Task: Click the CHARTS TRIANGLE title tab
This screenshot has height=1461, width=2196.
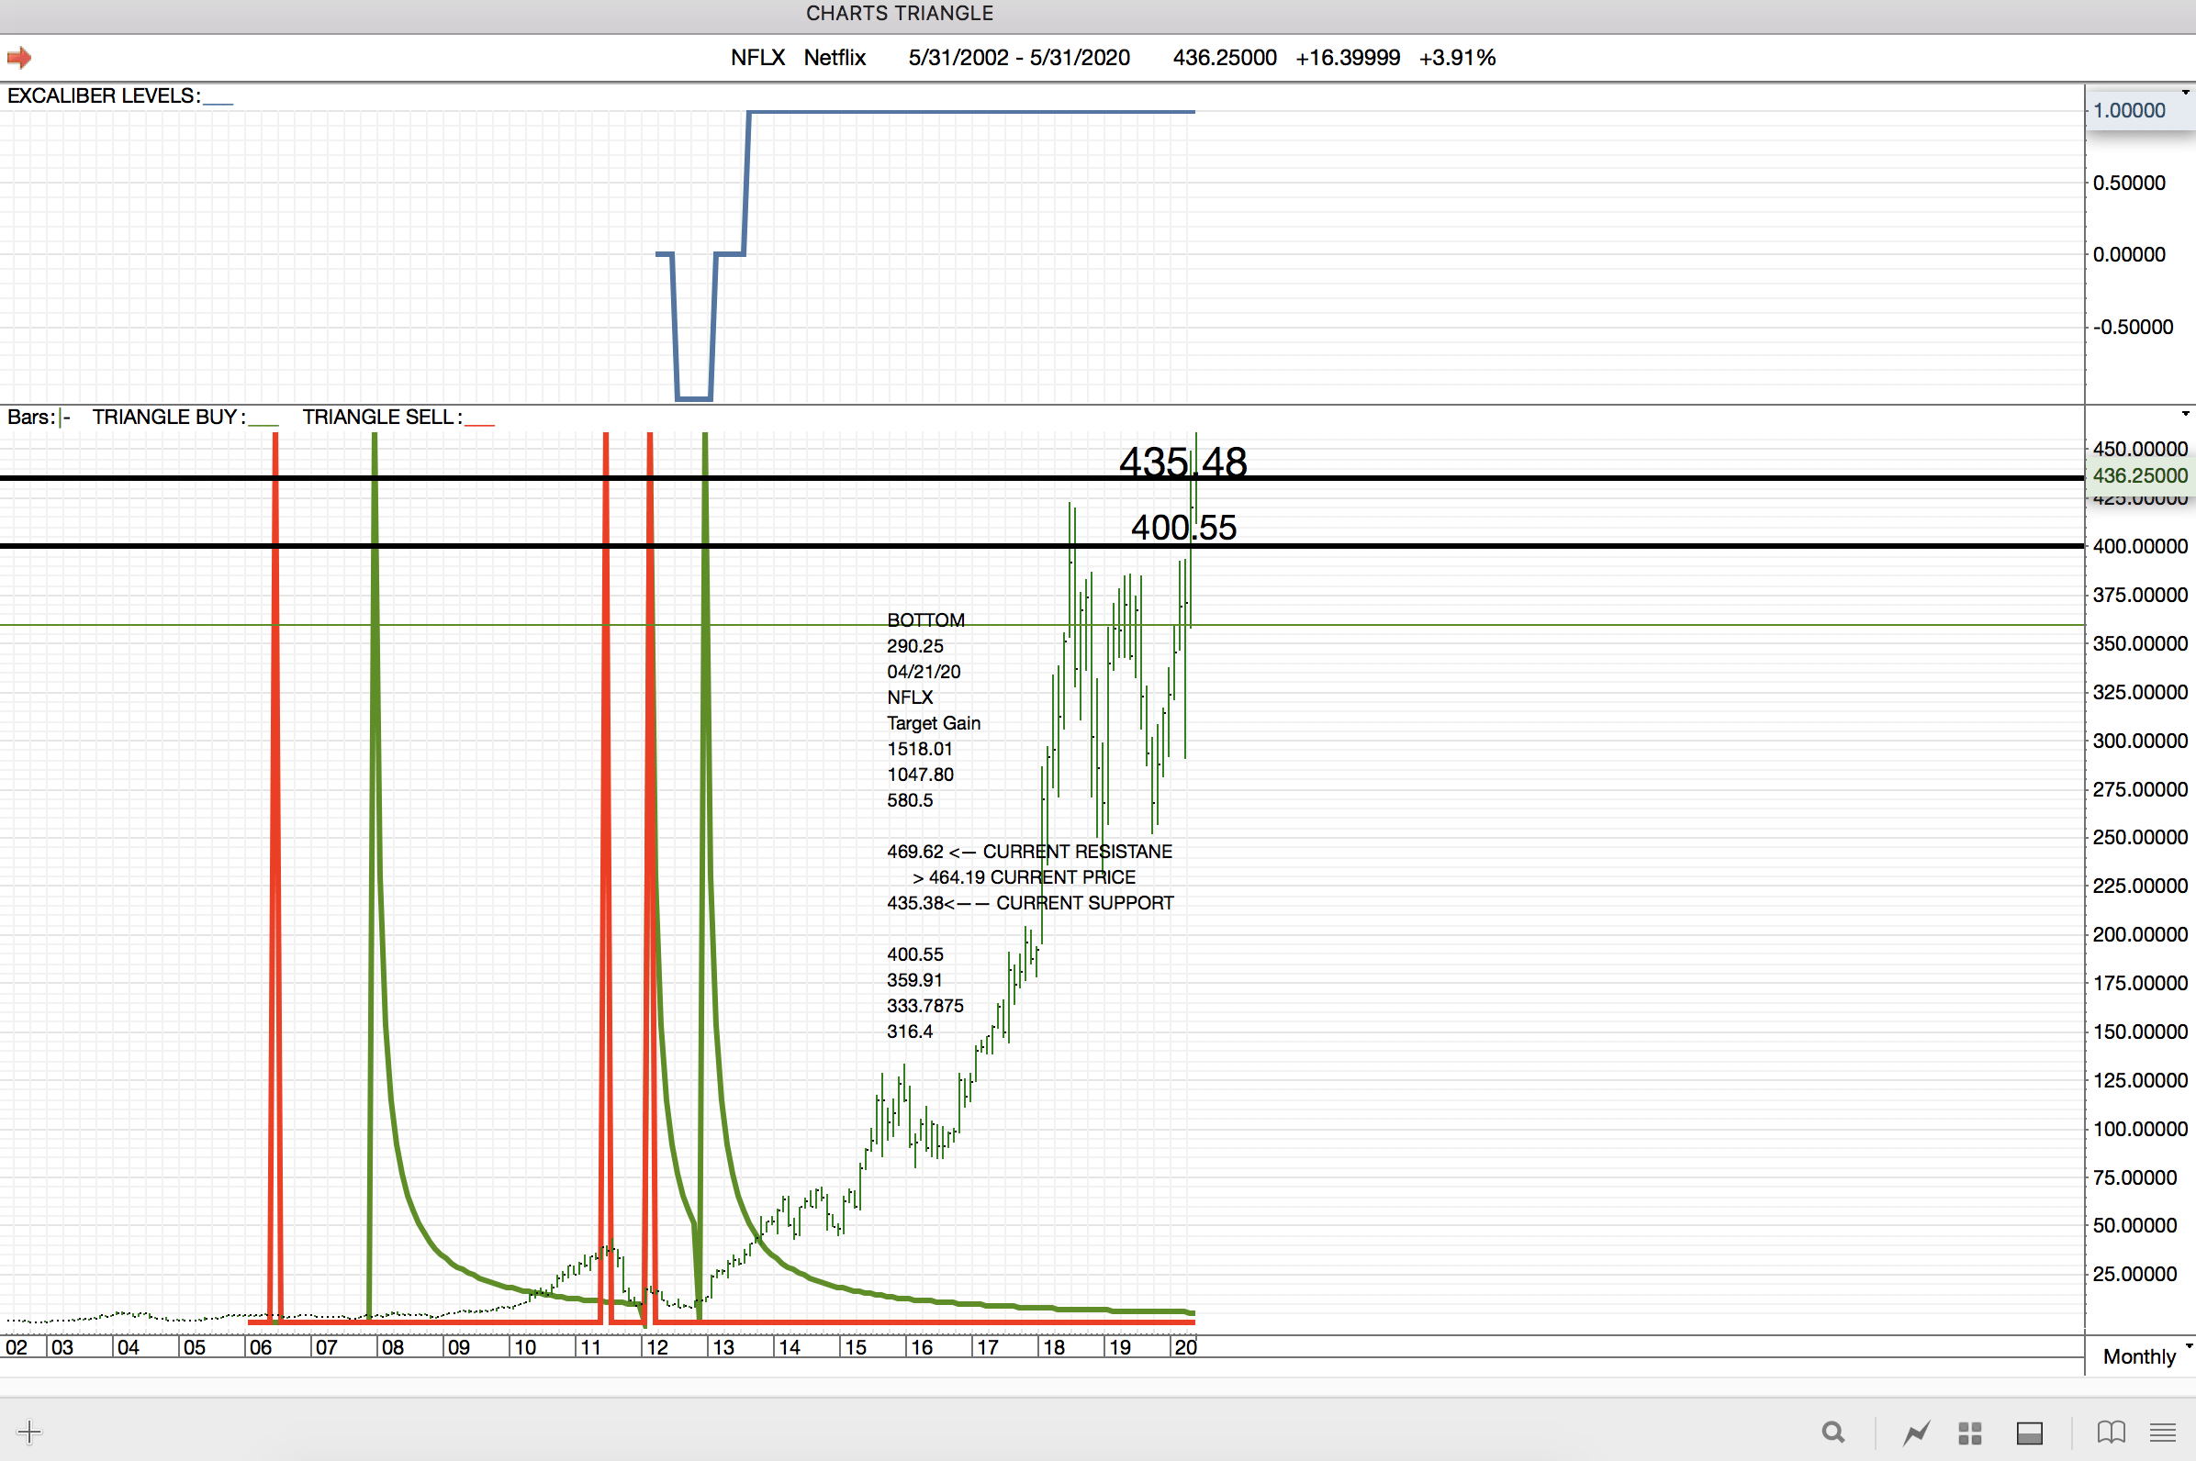Action: click(900, 13)
